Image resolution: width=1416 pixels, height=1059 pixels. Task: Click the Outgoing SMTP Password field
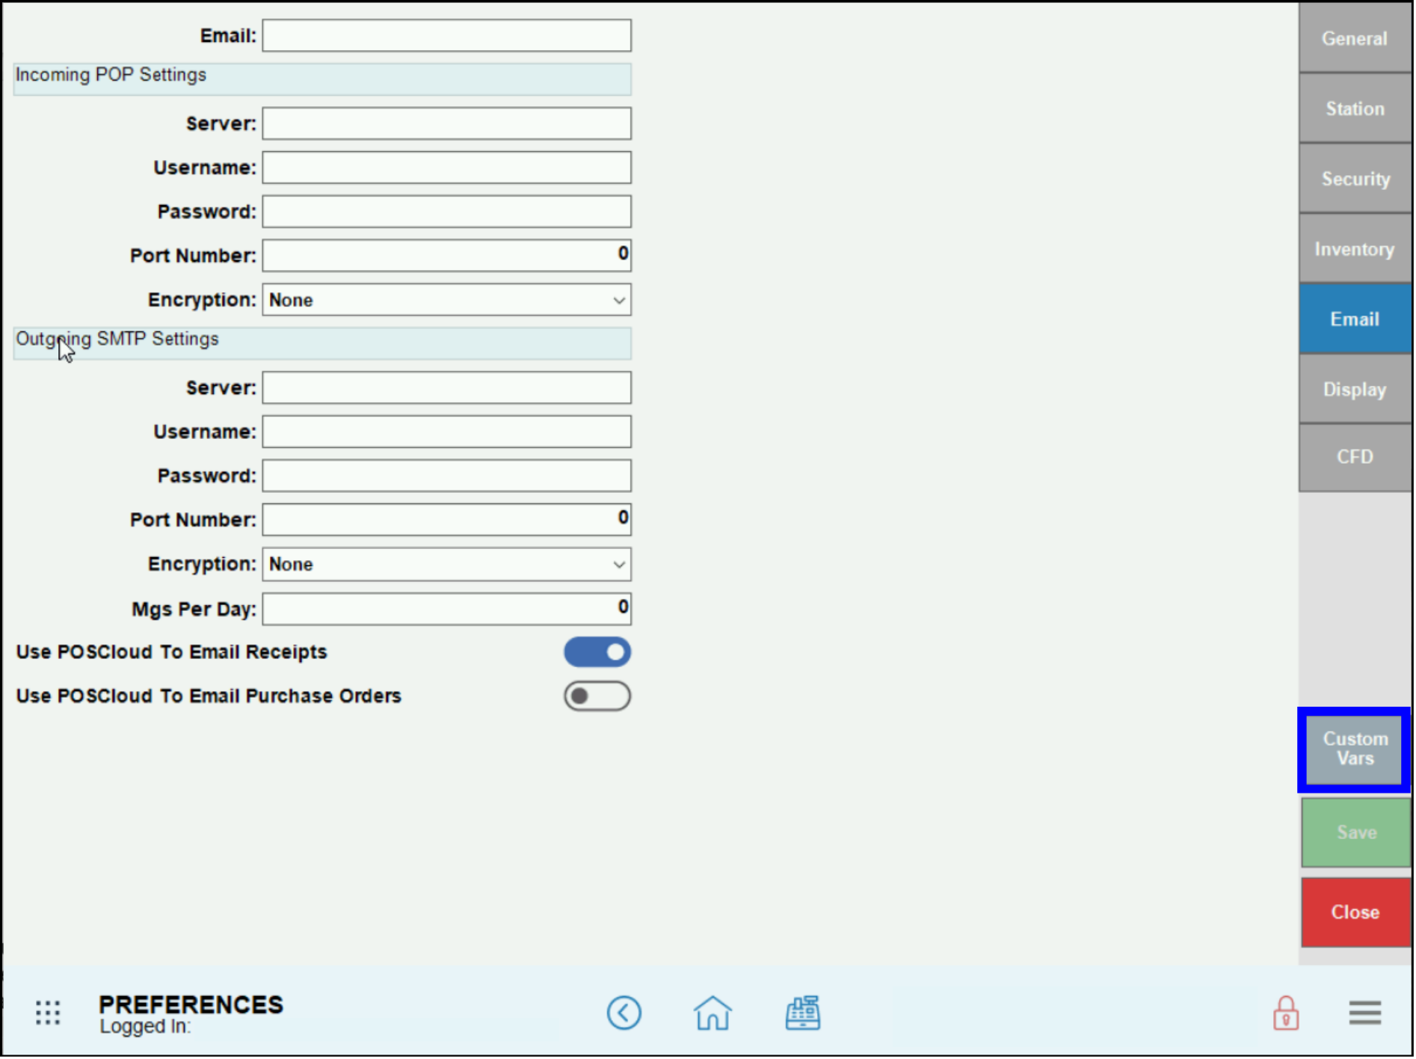[x=447, y=476]
